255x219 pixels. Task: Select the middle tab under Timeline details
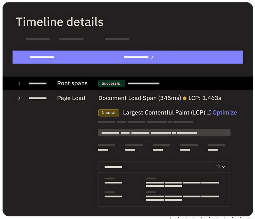pos(71,39)
